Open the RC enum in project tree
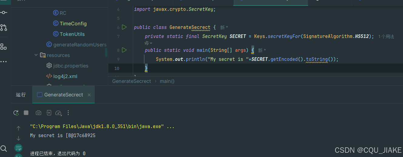 tap(63, 13)
